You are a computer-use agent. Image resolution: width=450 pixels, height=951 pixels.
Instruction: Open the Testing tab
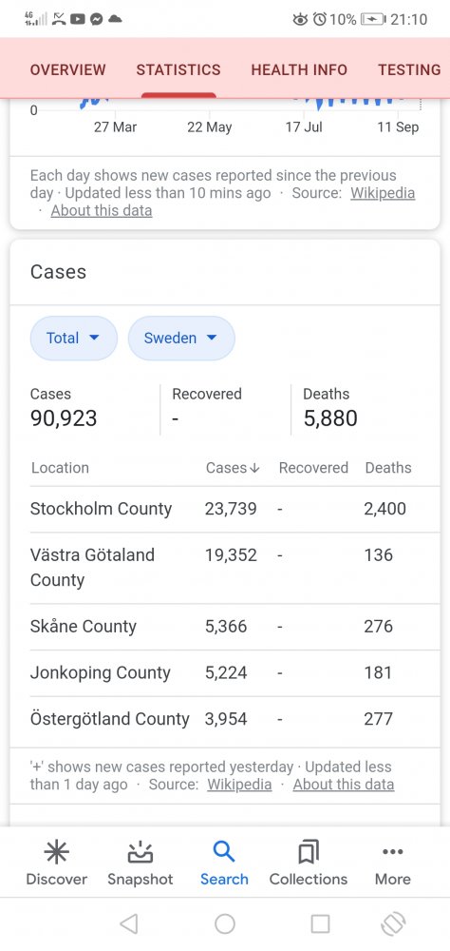tap(409, 69)
